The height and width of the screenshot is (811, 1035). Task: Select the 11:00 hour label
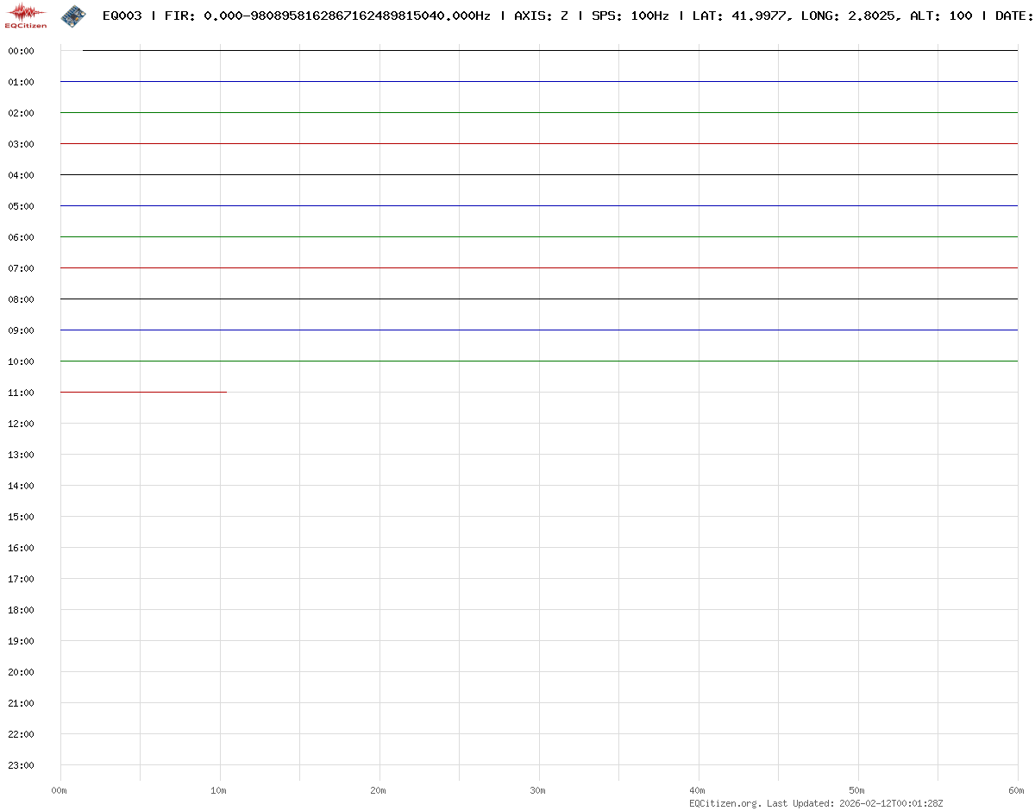[x=21, y=393]
